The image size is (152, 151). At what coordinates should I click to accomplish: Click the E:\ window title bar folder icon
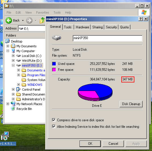7,6
